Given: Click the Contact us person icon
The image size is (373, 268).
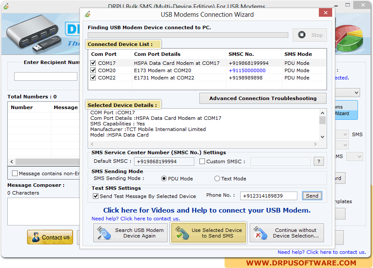Looking at the screenshot, I should pos(36,237).
